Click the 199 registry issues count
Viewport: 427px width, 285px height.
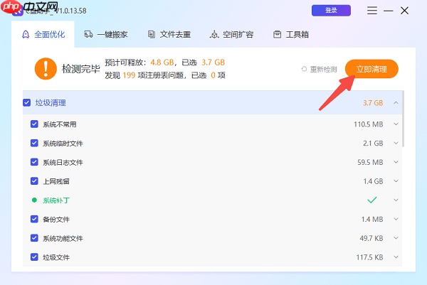click(129, 75)
